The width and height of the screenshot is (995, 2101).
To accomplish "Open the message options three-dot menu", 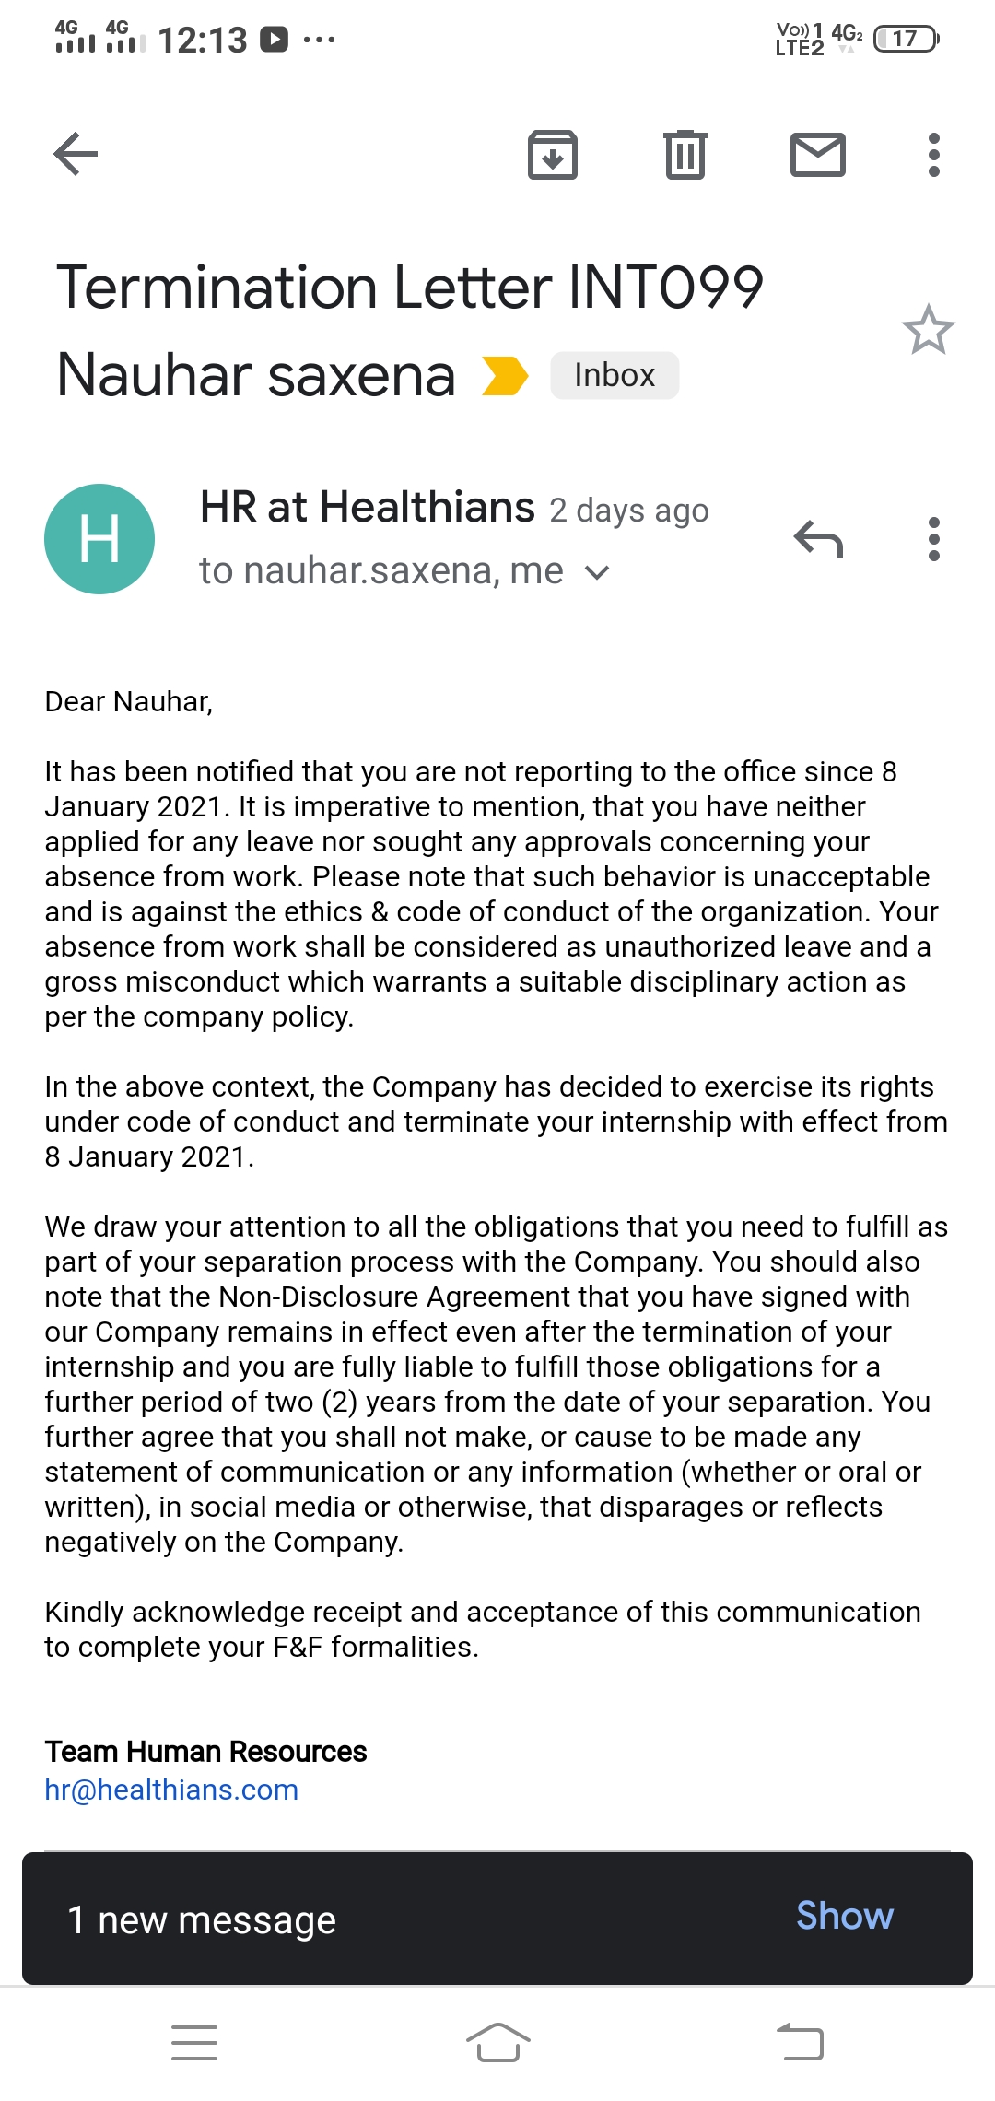I will [x=933, y=539].
